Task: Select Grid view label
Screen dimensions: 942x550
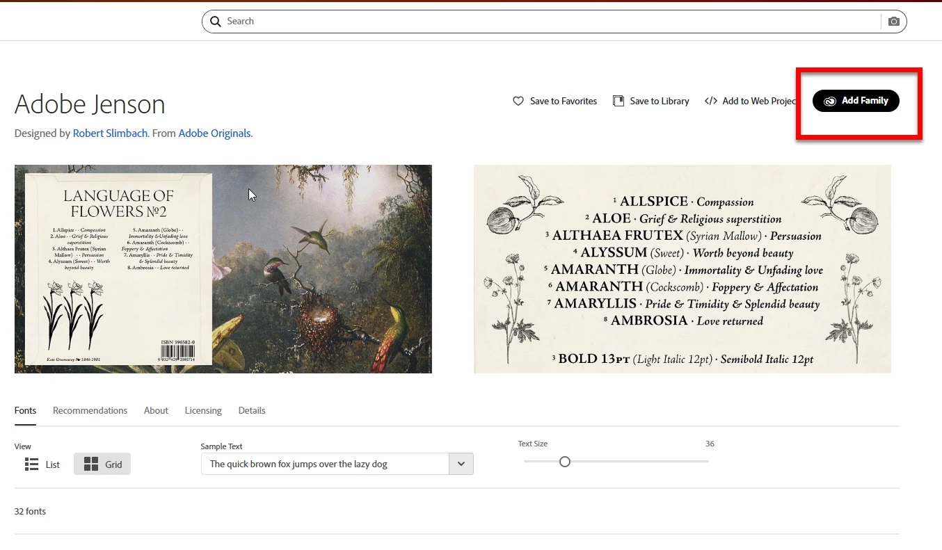Action: click(x=113, y=464)
